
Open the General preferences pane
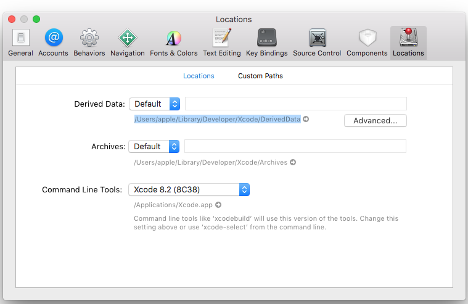[20, 43]
